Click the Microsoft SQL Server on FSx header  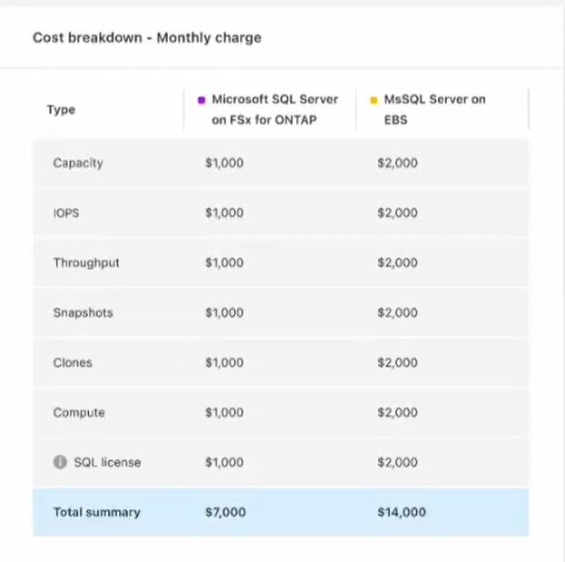pos(269,109)
